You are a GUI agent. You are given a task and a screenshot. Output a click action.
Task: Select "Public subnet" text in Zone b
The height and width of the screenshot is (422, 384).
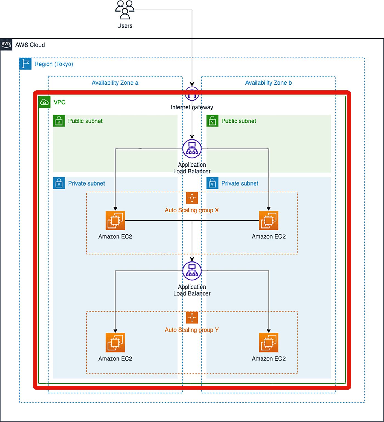point(239,121)
